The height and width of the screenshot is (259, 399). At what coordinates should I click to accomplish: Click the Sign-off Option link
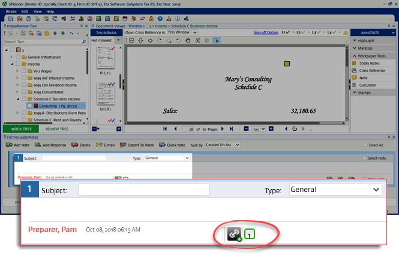coord(265,32)
